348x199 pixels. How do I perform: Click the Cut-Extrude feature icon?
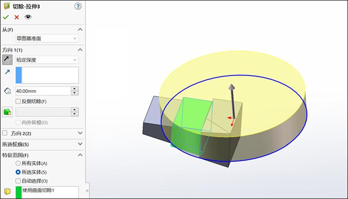6,6
